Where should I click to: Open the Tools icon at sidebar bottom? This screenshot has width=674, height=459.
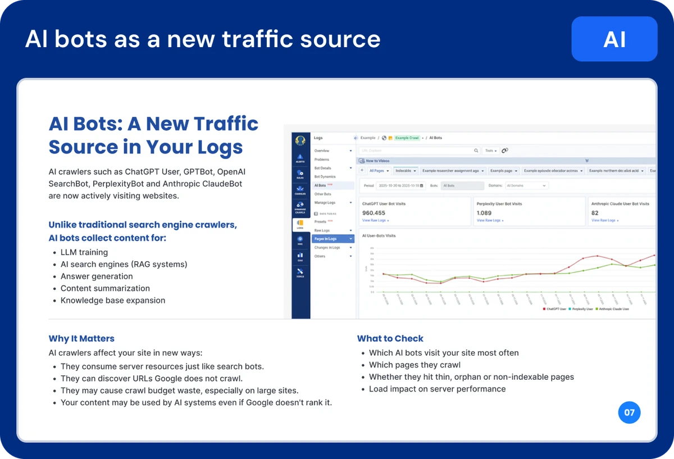[300, 272]
